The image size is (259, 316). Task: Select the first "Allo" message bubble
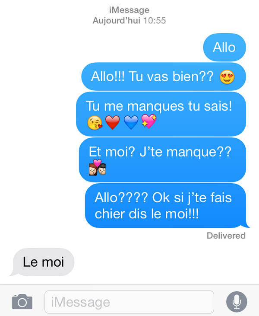(224, 48)
